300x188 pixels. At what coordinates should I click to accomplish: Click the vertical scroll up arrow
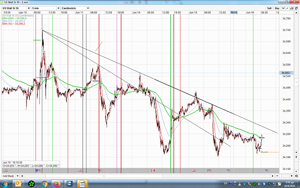click(296, 13)
